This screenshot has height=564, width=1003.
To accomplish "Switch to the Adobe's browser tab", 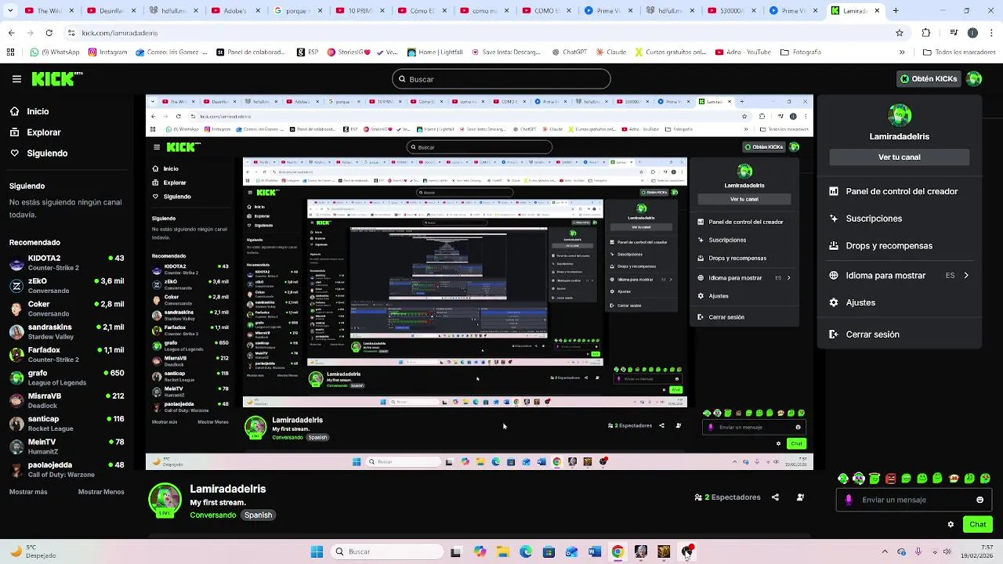I will [x=234, y=11].
